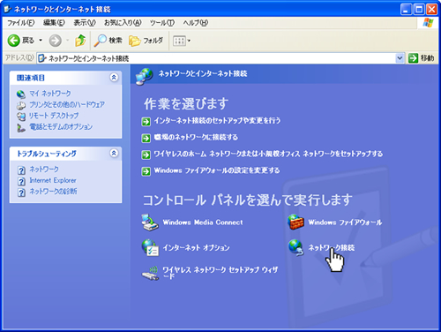Click help icon beside ネットワークの診断

(21, 192)
